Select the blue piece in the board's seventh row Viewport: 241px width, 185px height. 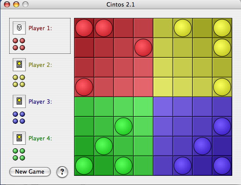202,146
